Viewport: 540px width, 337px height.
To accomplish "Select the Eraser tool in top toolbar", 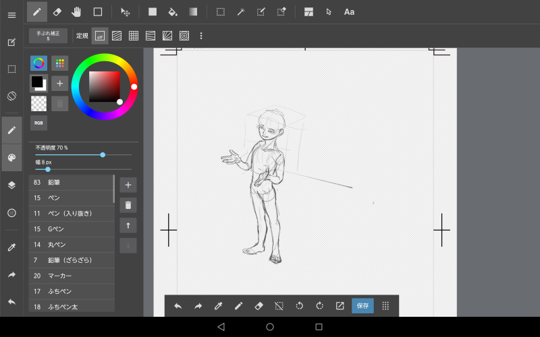I will click(x=57, y=11).
